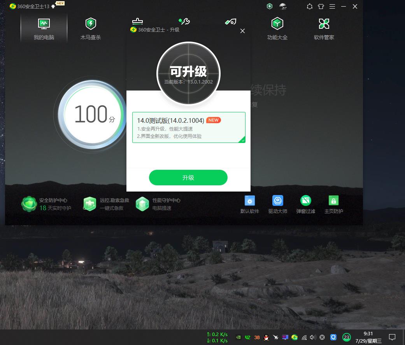The height and width of the screenshot is (345, 405).
Task: Click the blue Q tray icon
Action: (333, 337)
